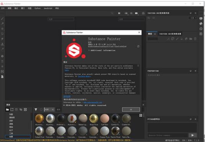Open the layers blending mode dropdown
This screenshot has width=205, height=142.
tap(153, 39)
